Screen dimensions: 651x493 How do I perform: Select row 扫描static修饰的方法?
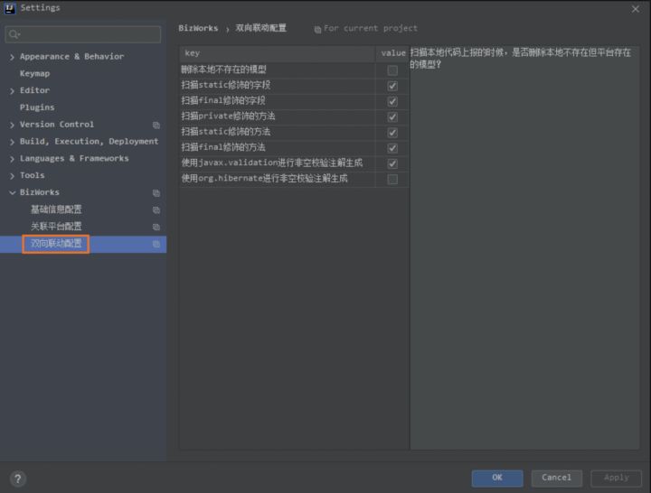[294, 132]
